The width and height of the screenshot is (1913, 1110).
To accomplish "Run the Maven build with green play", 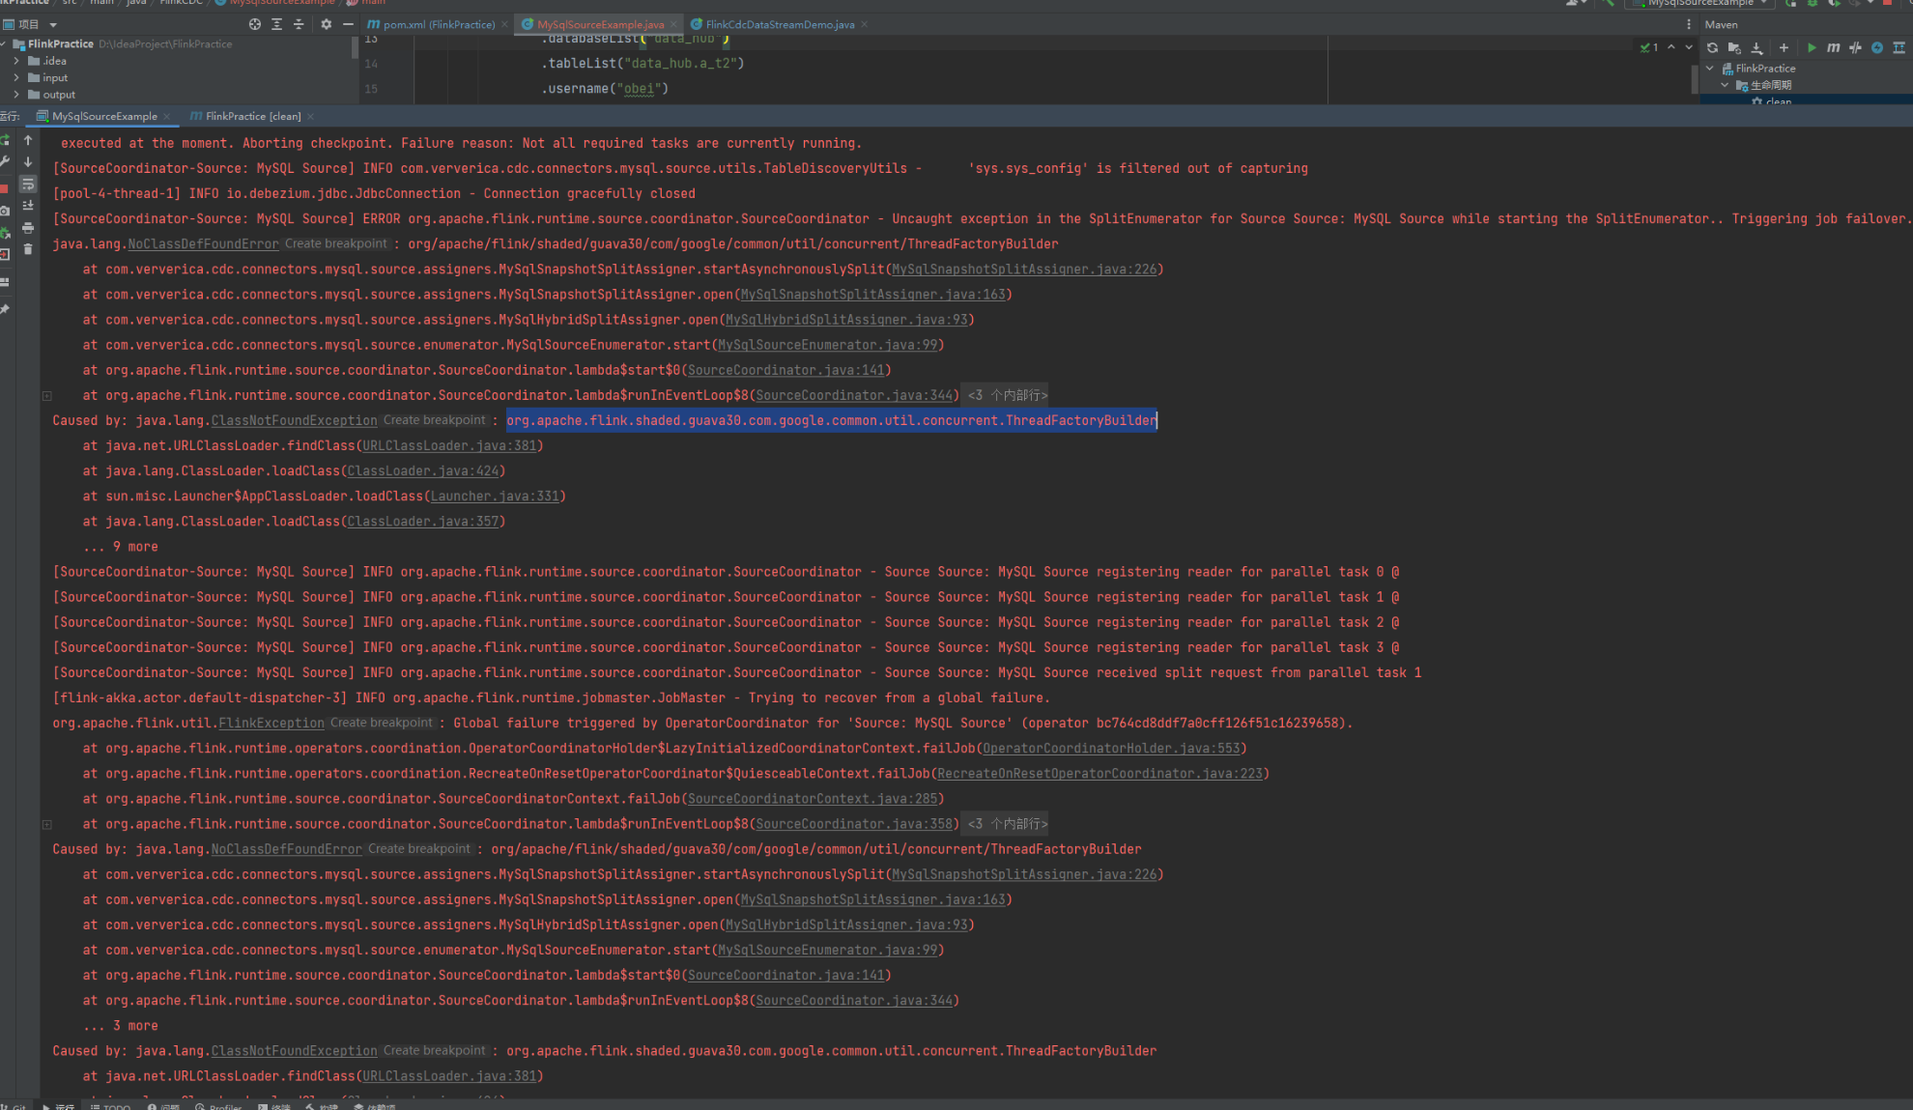I will click(1812, 47).
